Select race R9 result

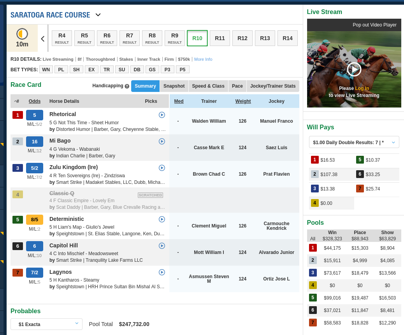click(175, 38)
